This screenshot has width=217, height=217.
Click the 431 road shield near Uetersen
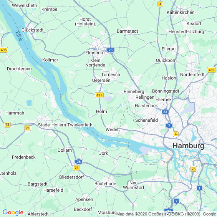pyautogui.click(x=99, y=95)
